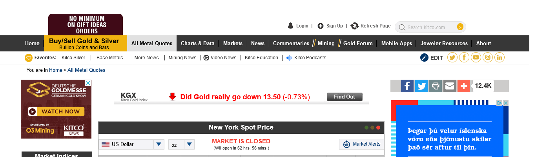Share this page by email icon
The width and height of the screenshot is (536, 157).
click(x=450, y=86)
